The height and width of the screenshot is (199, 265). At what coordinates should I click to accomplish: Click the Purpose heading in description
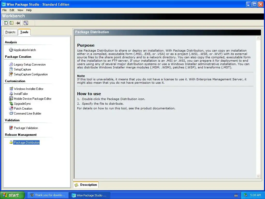(x=86, y=45)
